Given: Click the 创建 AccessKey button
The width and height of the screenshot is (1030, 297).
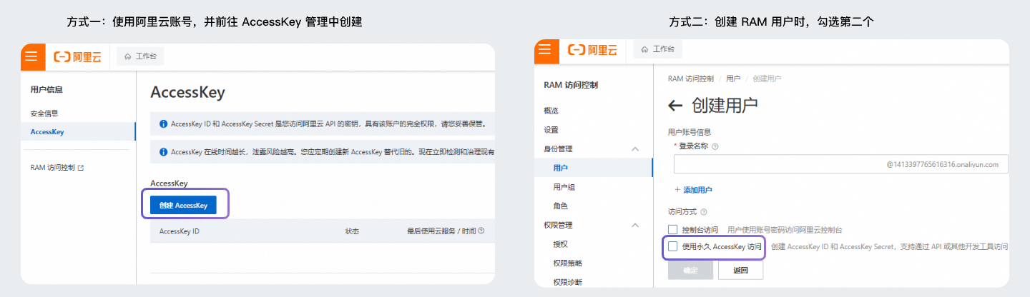Looking at the screenshot, I should coord(183,205).
